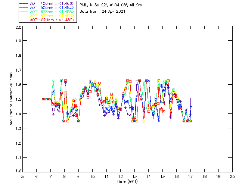Click x-axis tick label 10
This screenshot has width=239, height=191.
click(x=92, y=176)
